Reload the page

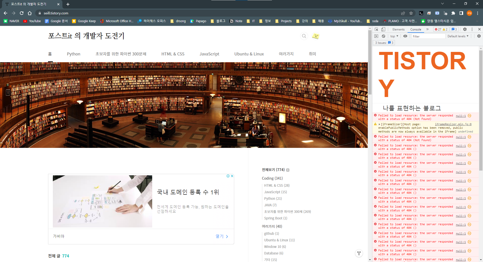click(x=22, y=13)
